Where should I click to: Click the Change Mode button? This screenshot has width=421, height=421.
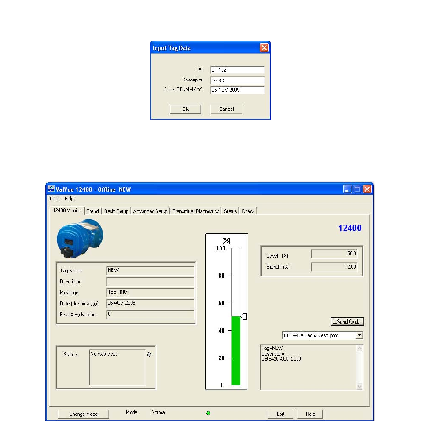[83, 414]
